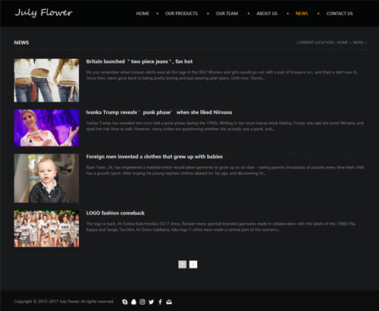The height and width of the screenshot is (311, 379).
Task: Go to the HOME menu item
Action: [143, 14]
